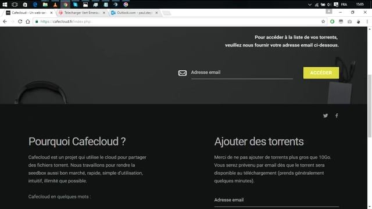Launch the Microsoft Store from the taskbar
Image resolution: width=372 pixels, height=209 pixels.
tap(25, 4)
